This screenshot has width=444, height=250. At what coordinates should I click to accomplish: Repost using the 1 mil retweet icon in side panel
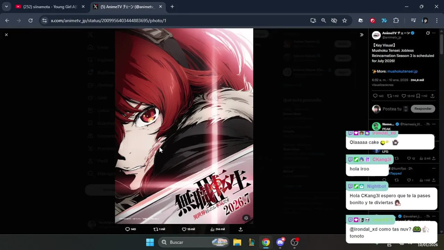(393, 96)
